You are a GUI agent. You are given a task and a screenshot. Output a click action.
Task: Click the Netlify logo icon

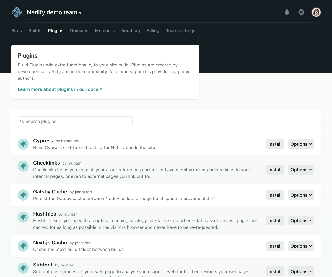17,12
